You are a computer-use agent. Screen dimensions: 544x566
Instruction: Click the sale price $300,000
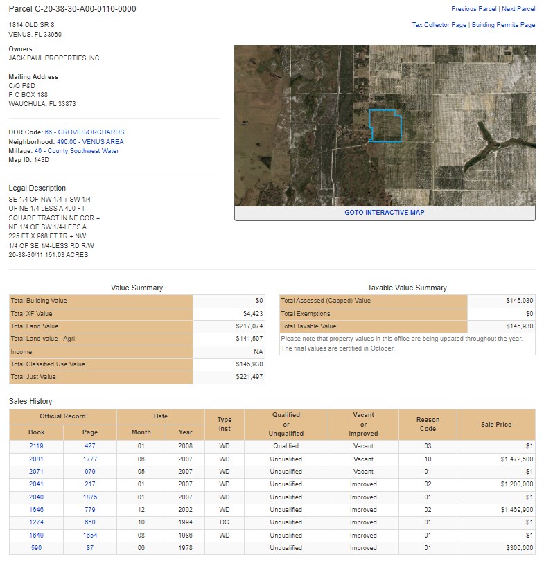(x=520, y=548)
